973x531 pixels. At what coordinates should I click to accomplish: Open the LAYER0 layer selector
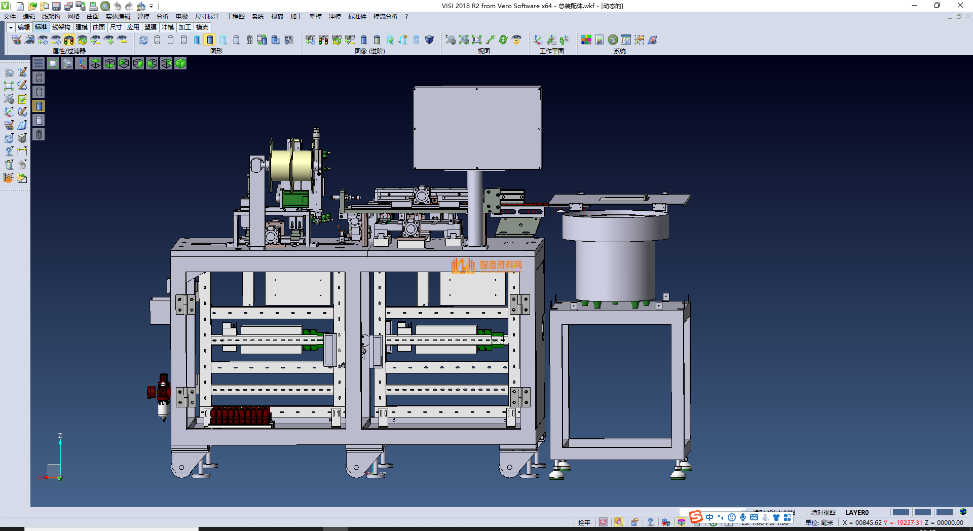[856, 512]
